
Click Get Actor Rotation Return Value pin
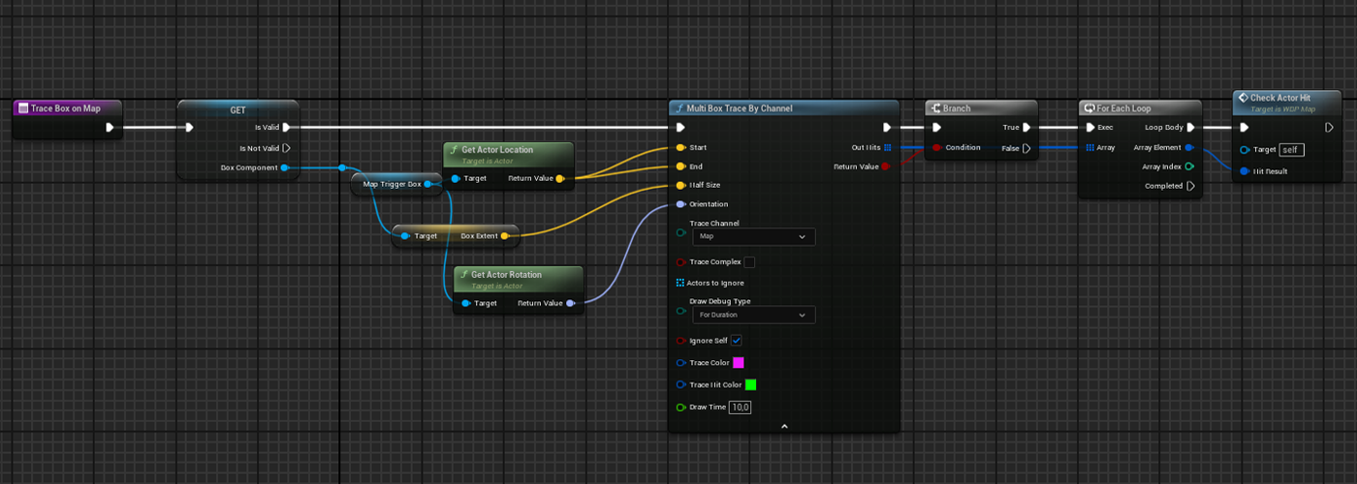click(x=570, y=303)
